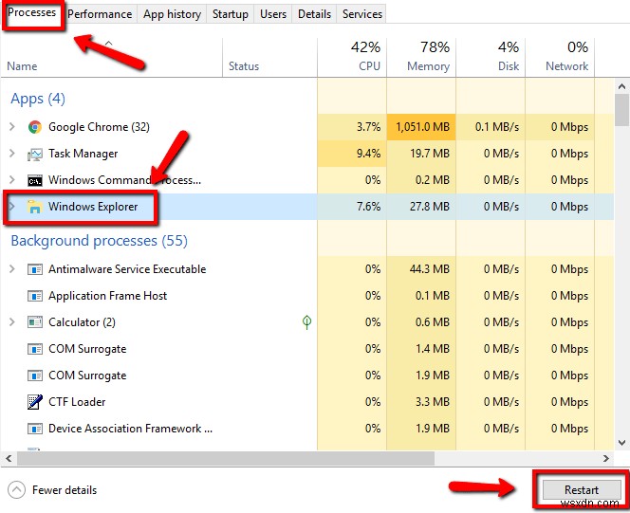Sort by the Network column header

[560, 57]
